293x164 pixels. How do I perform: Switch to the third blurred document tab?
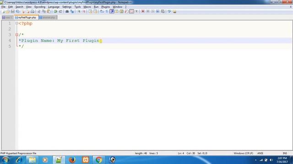[48, 17]
